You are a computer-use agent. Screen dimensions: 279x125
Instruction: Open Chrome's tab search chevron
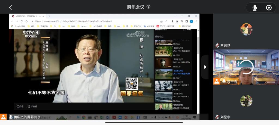click(x=175, y=16)
